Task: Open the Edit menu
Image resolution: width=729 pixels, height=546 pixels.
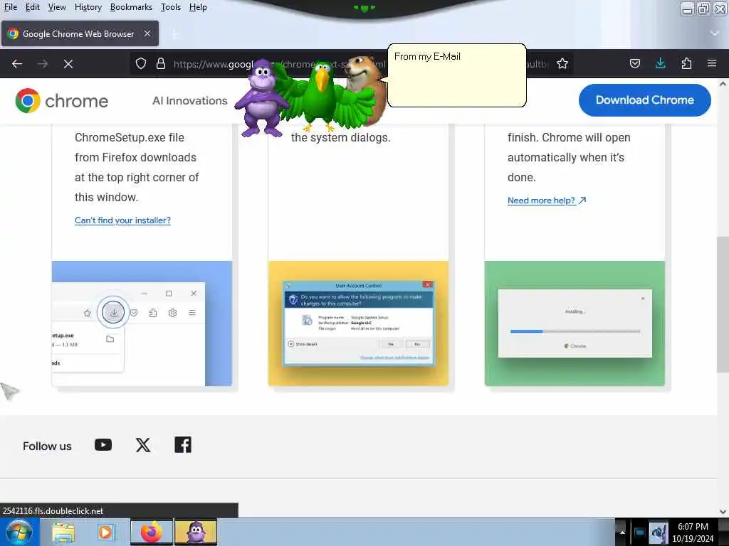Action: (x=32, y=7)
